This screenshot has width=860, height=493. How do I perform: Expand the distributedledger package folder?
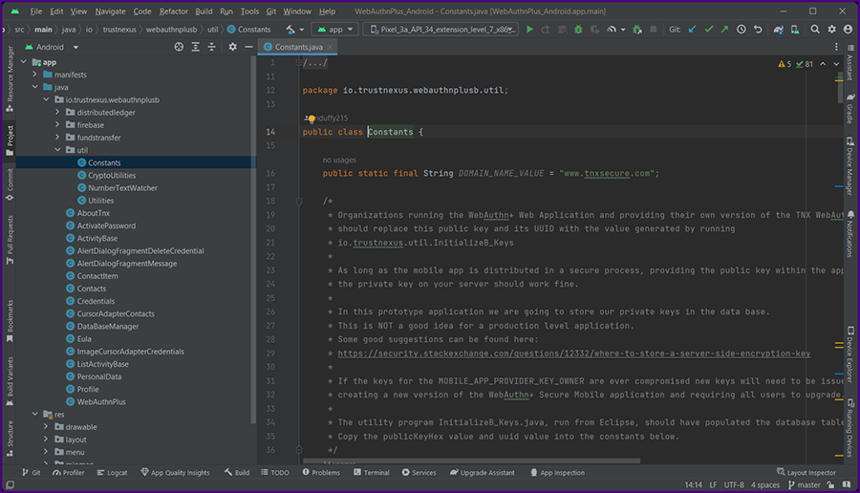pos(56,112)
